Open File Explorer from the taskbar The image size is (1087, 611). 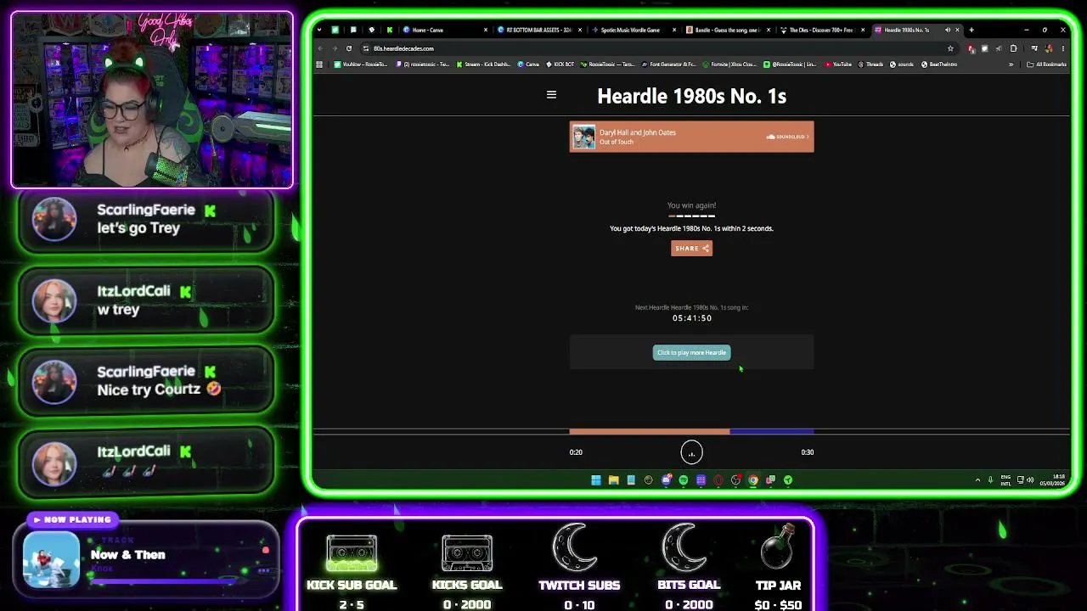[613, 480]
